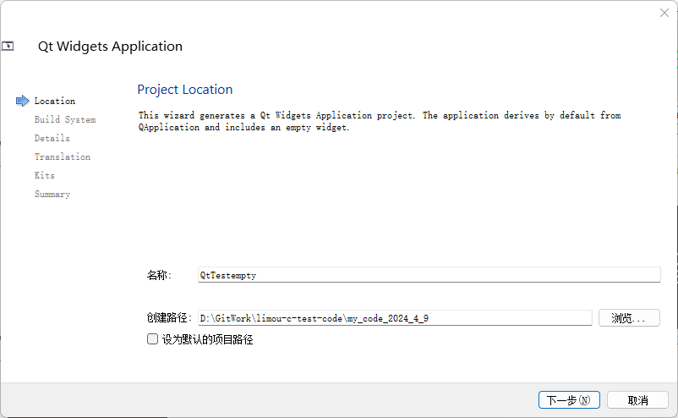Click the 下一步(N) next button

pyautogui.click(x=569, y=399)
